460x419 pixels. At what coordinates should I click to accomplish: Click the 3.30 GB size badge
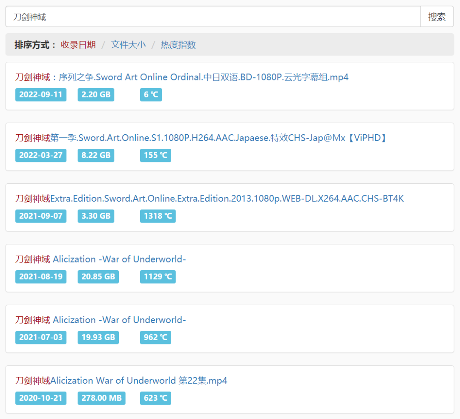(x=96, y=216)
